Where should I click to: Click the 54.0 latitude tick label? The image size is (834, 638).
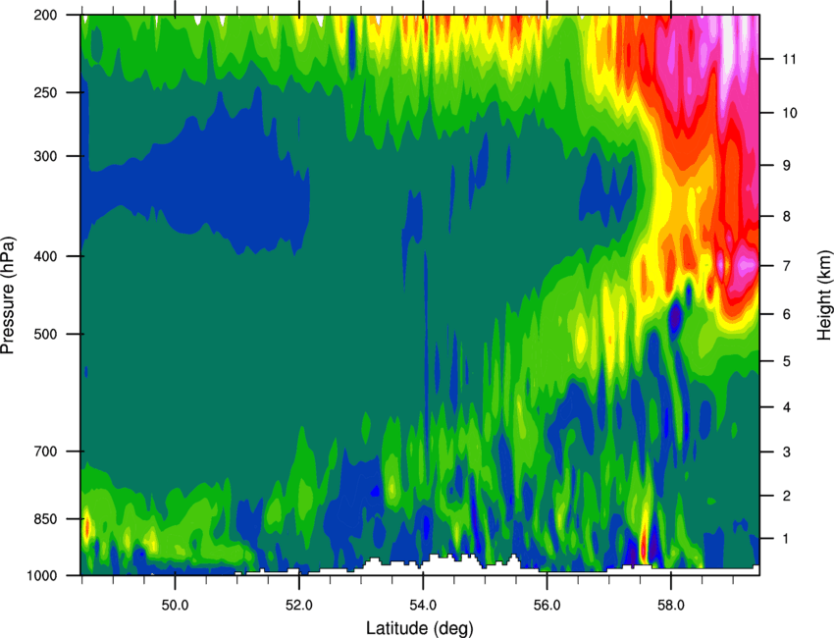[423, 606]
